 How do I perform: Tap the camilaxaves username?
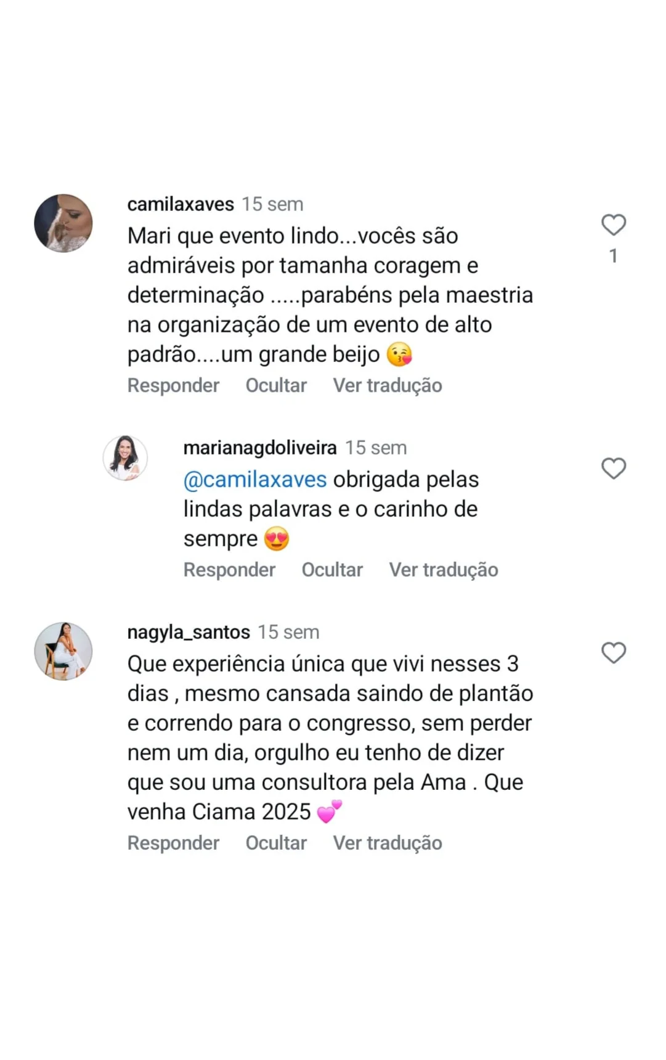tap(181, 204)
